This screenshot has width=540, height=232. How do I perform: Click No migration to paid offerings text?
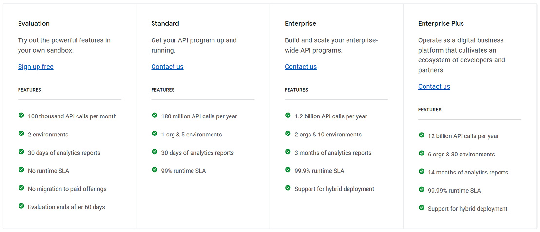pyautogui.click(x=67, y=189)
